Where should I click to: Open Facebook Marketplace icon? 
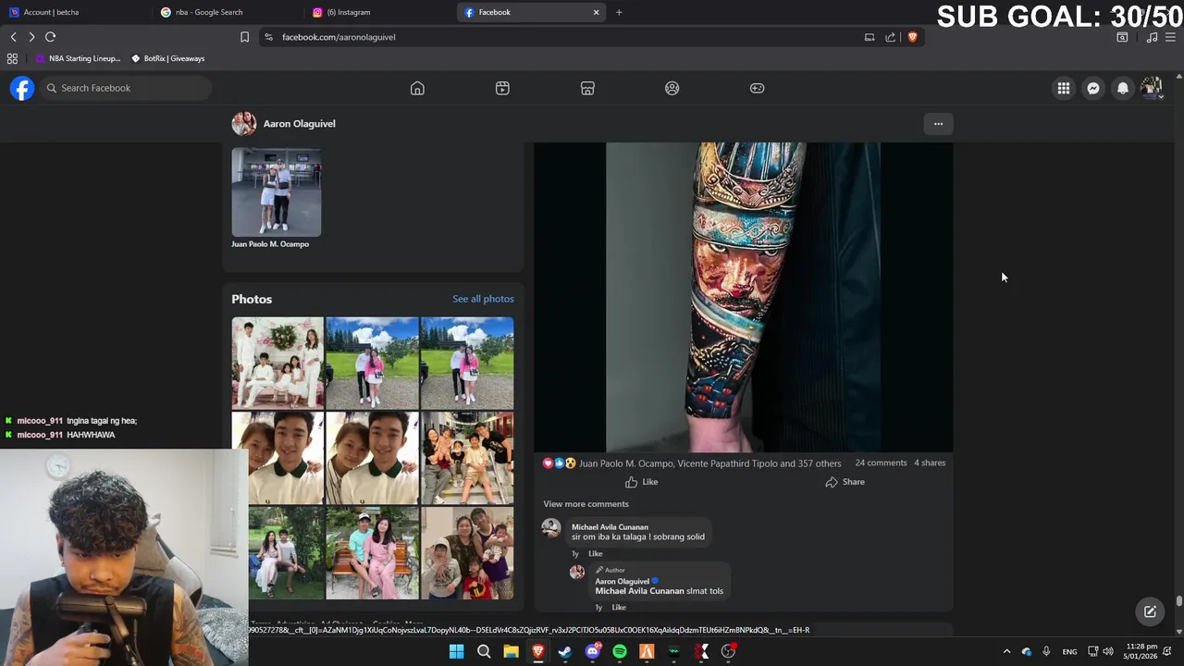(587, 88)
